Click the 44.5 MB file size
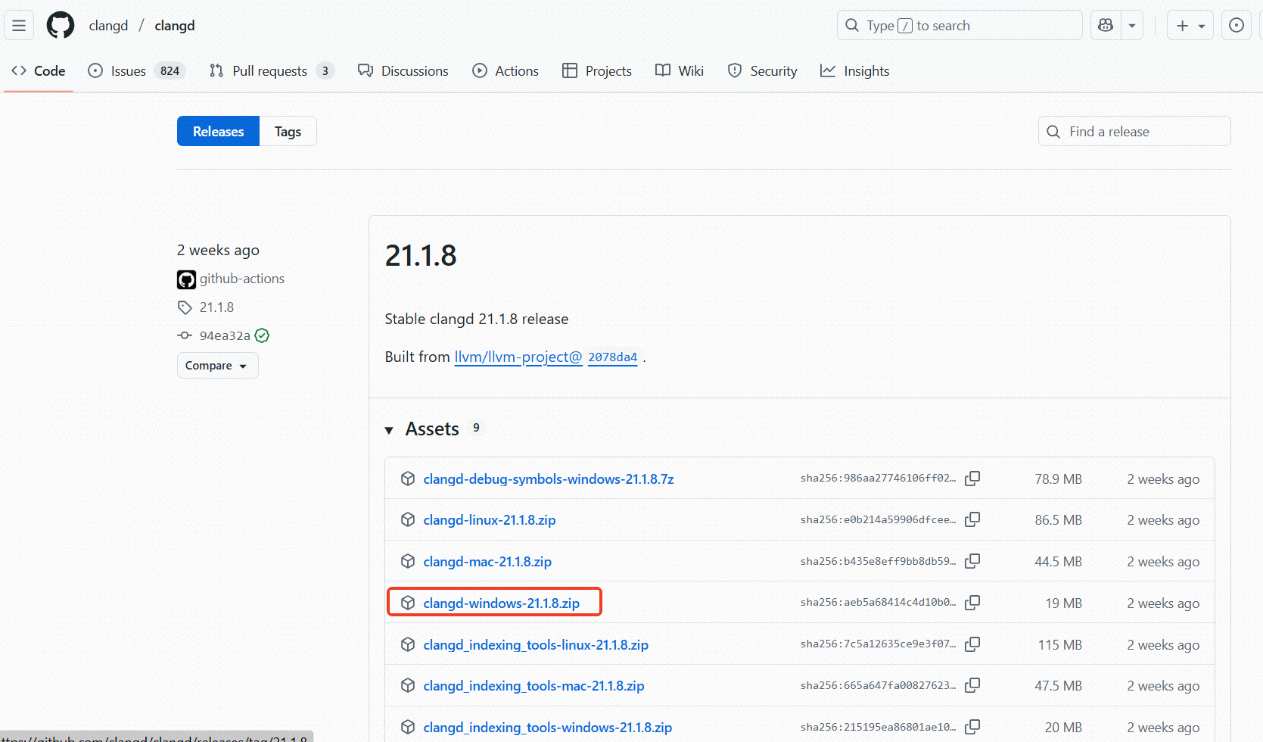This screenshot has height=742, width=1263. click(x=1058, y=562)
